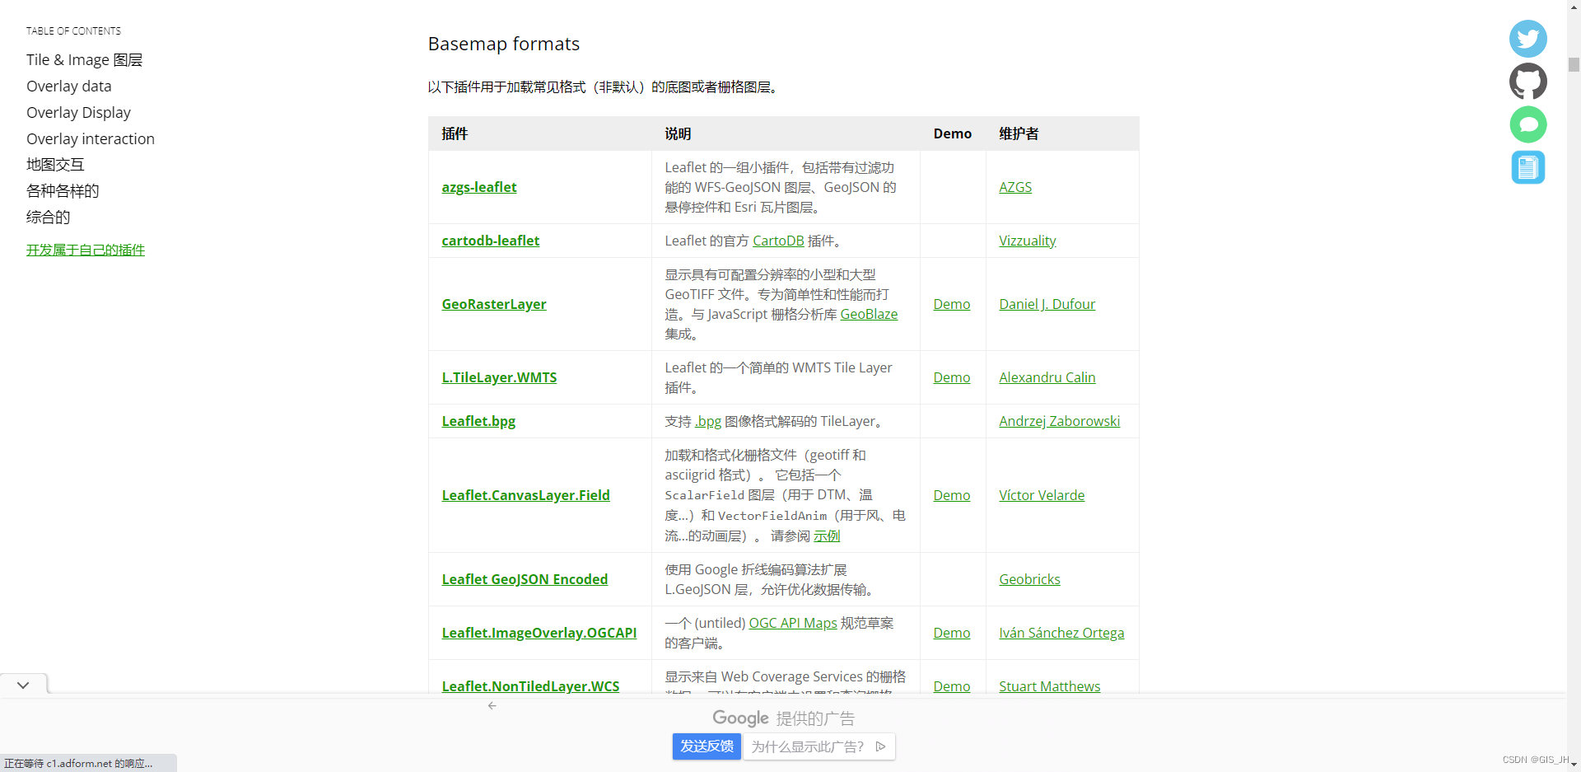Viewport: 1581px width, 772px height.
Task: Click the AdChoices triangle icon
Action: click(880, 746)
